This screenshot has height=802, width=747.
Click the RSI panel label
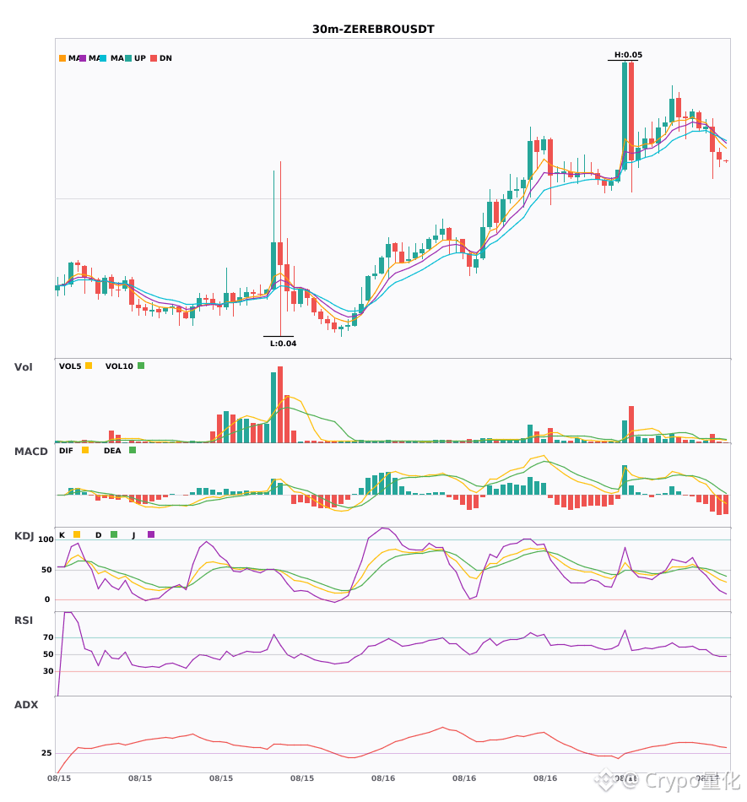click(x=24, y=620)
